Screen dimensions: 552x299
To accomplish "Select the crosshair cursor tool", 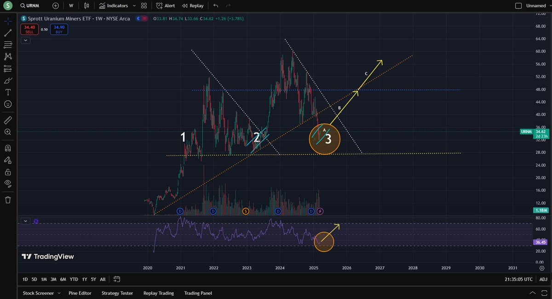I will pos(8,21).
